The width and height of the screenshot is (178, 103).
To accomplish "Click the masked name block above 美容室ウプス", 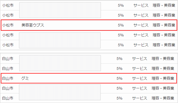I will pos(60,10).
